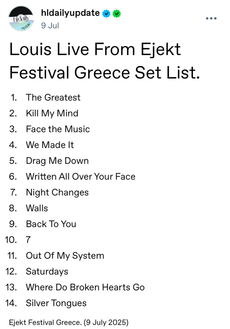Open the three-dot post options menu
This screenshot has width=230, height=329.
[x=211, y=18]
